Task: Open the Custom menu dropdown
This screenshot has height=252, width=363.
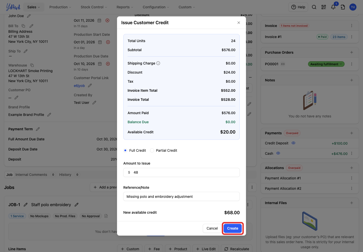Action: tap(187, 7)
